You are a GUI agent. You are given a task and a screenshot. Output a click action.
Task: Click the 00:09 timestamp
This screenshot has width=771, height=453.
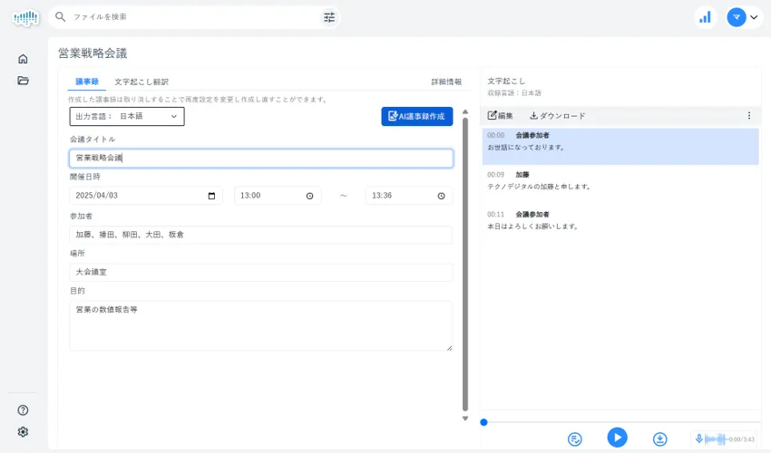[x=495, y=175]
